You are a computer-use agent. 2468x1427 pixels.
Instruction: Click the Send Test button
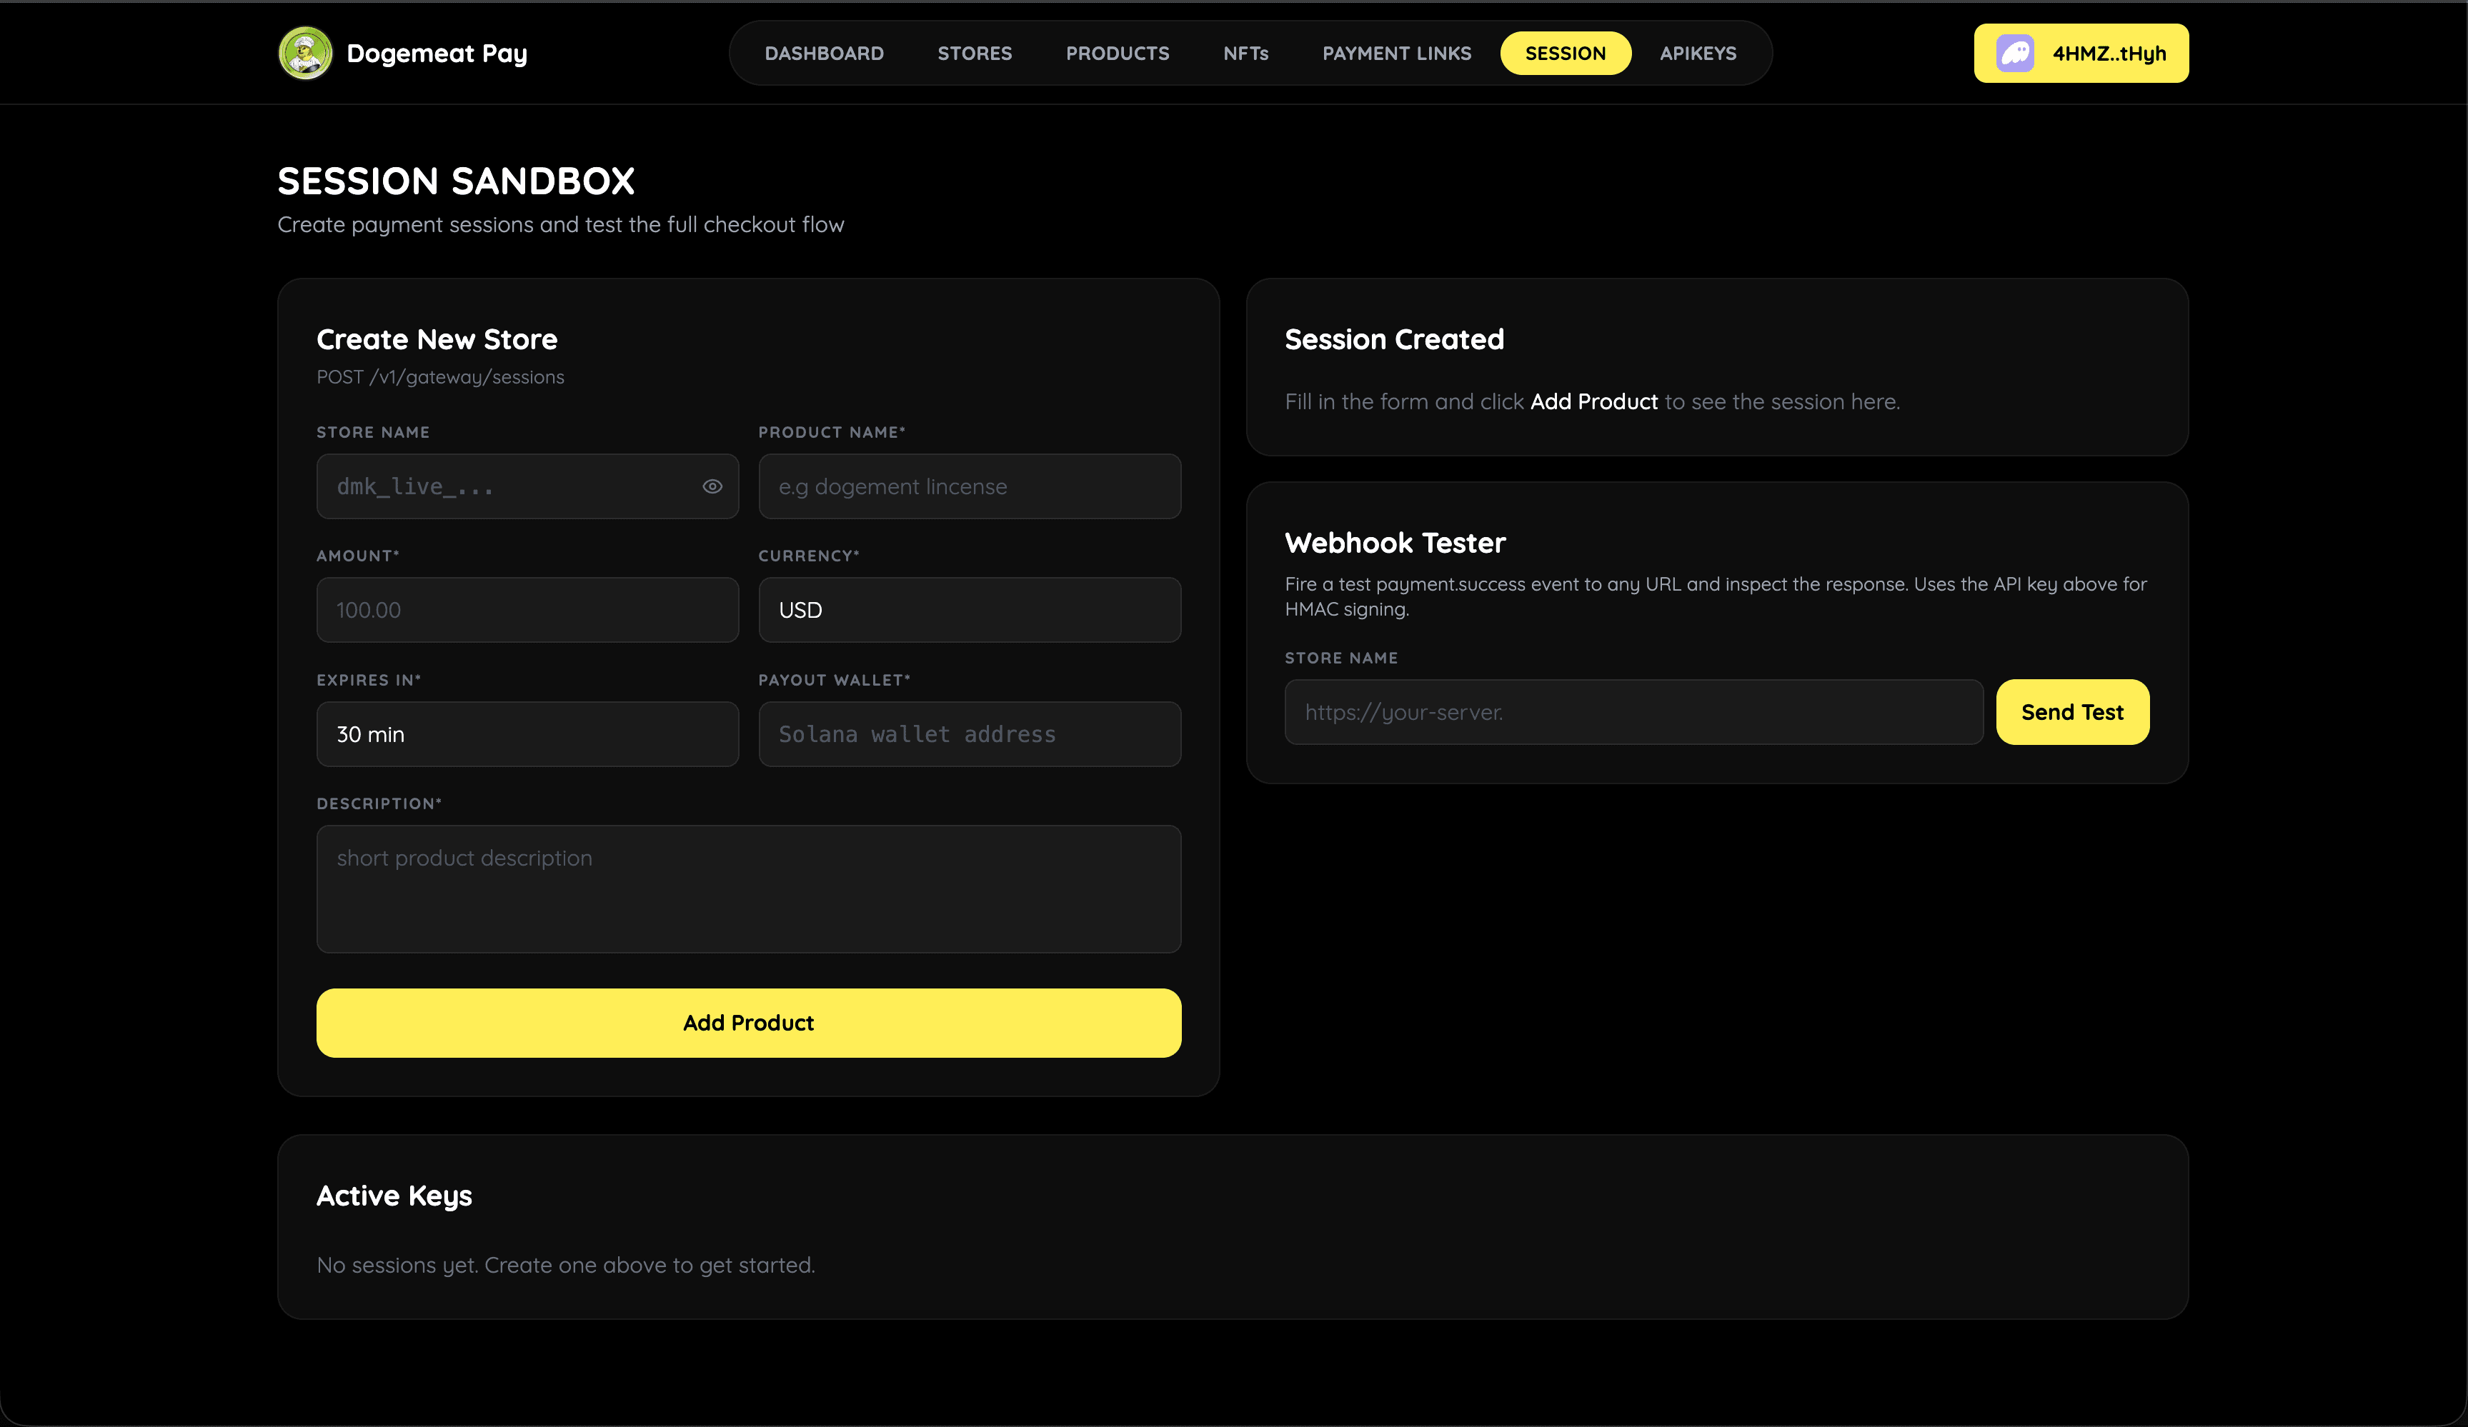point(2072,711)
